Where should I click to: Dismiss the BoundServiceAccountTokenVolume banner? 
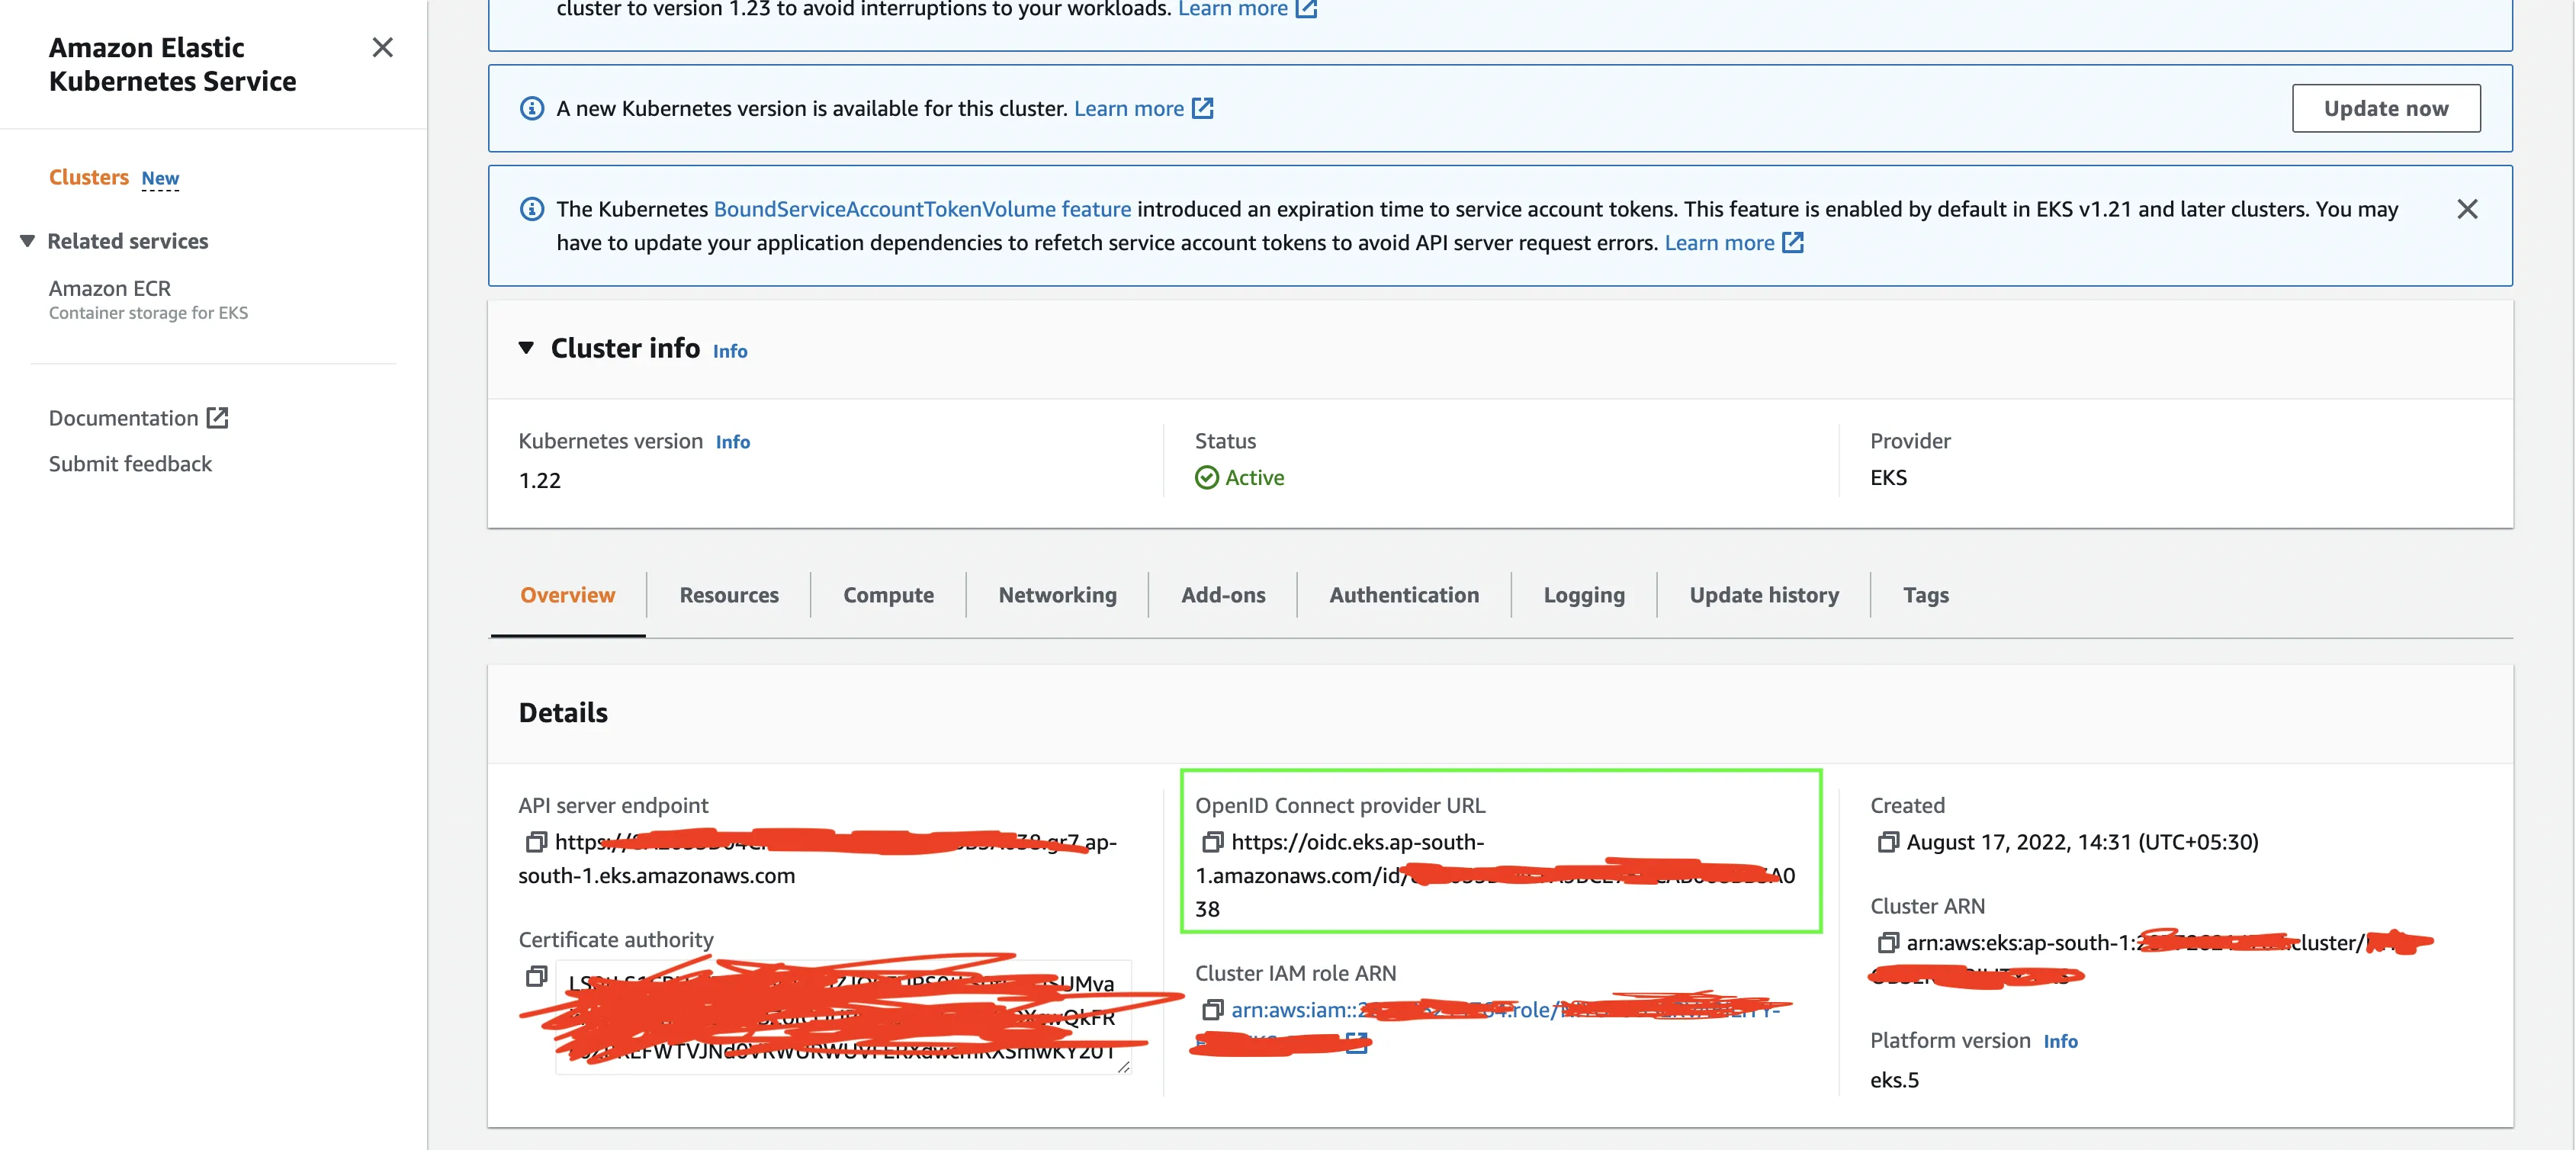tap(2467, 209)
